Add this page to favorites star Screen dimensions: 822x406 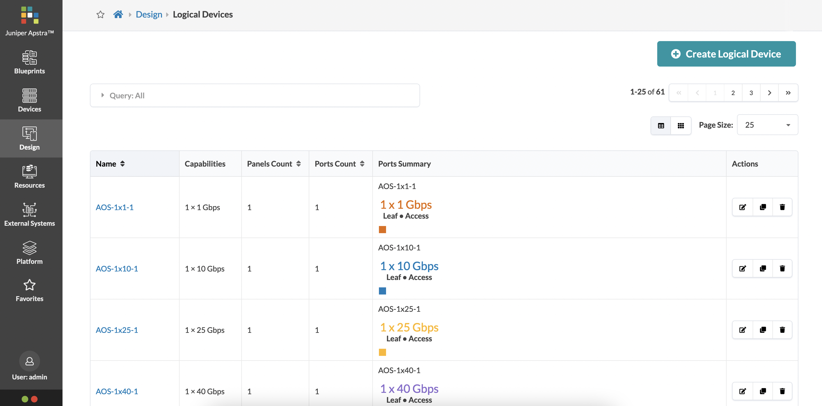point(101,14)
